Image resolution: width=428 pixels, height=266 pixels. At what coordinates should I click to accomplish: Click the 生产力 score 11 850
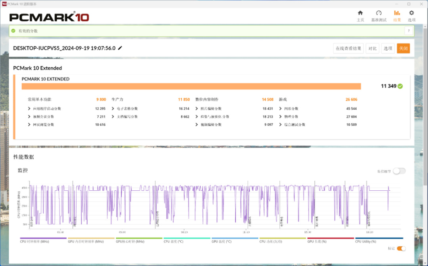click(x=184, y=99)
